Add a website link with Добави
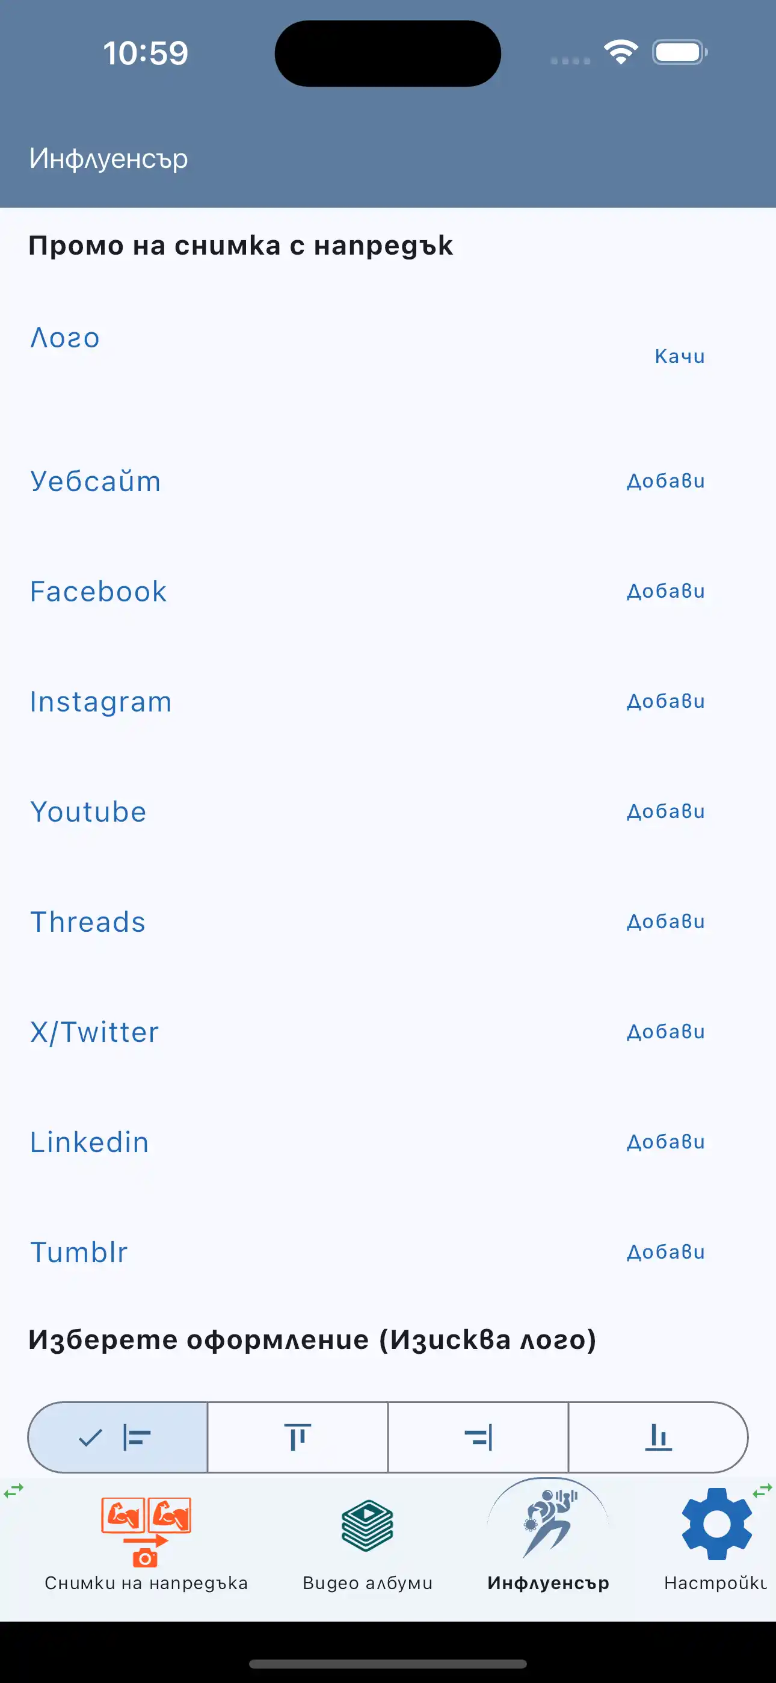 665,481
